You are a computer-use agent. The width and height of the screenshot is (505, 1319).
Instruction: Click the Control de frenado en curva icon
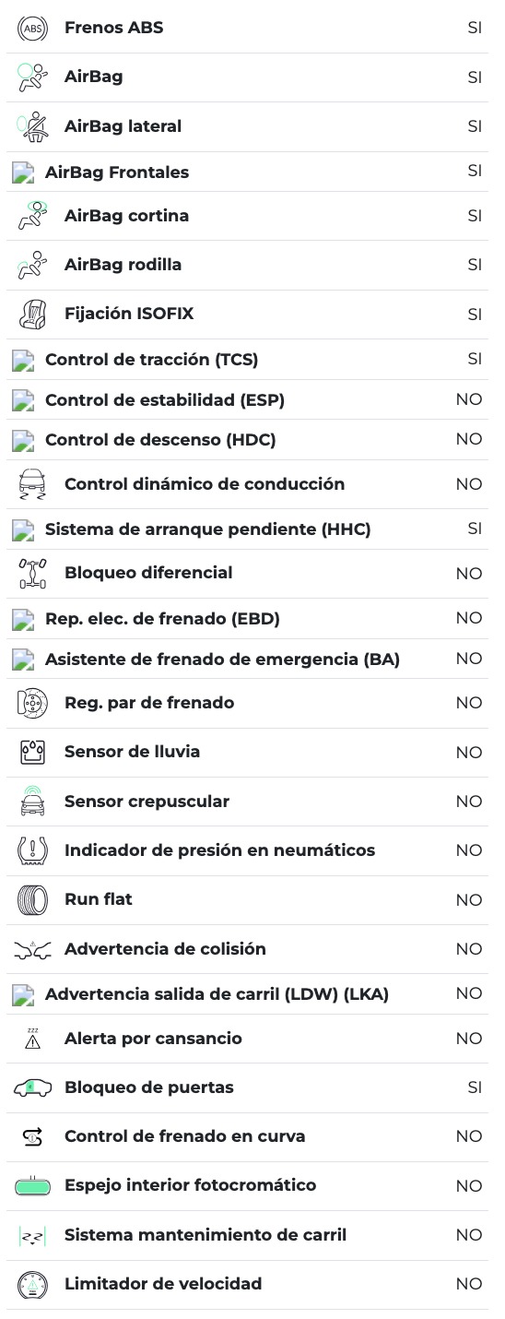click(x=32, y=1136)
